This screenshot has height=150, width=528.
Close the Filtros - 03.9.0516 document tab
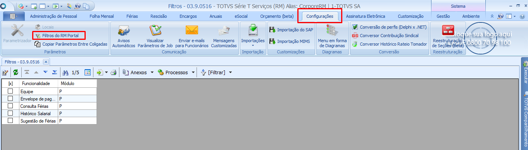[45, 61]
